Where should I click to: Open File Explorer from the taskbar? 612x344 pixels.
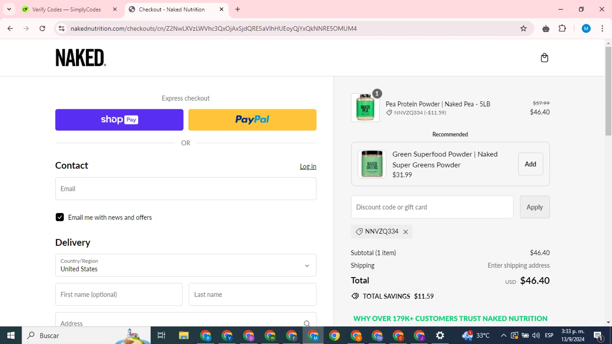(184, 335)
